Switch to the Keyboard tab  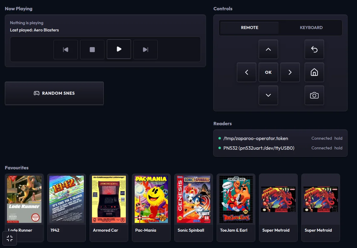(x=311, y=28)
